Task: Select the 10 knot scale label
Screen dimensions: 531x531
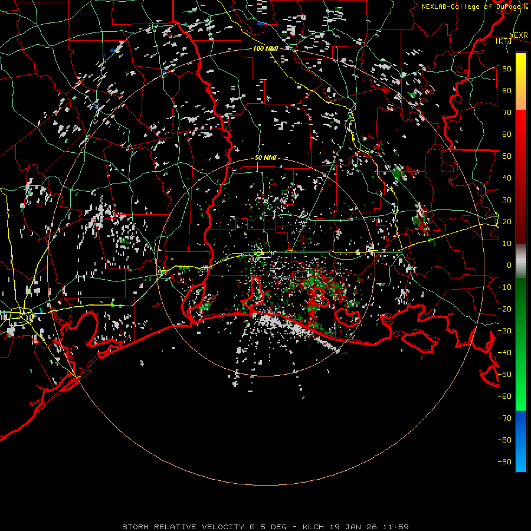Action: pyautogui.click(x=507, y=244)
